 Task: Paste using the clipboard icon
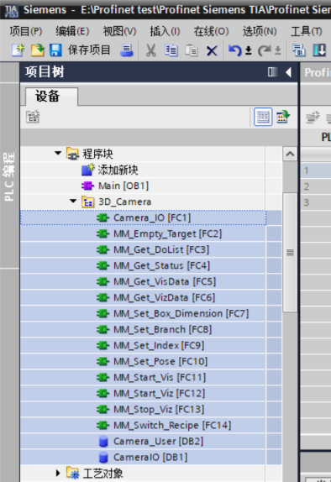(x=191, y=50)
